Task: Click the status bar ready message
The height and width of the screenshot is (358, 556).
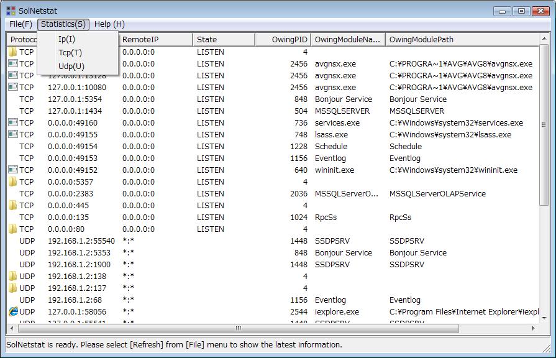Action: (x=174, y=344)
